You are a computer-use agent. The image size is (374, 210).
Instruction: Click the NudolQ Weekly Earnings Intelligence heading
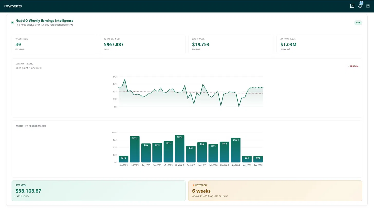44,21
